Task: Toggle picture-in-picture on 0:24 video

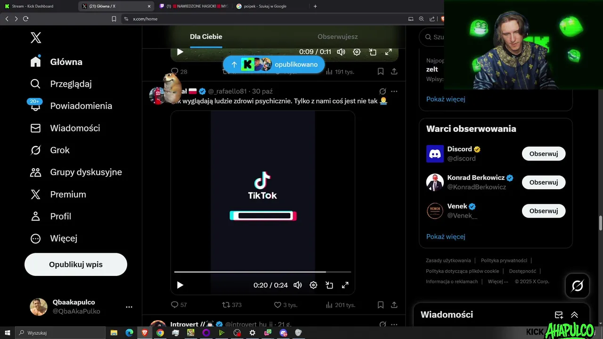Action: [x=329, y=285]
